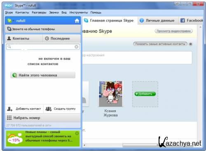Screen dimensions: 206x151
Task: Open Ксения Журкова contact thumbnail
Action: [x=110, y=94]
